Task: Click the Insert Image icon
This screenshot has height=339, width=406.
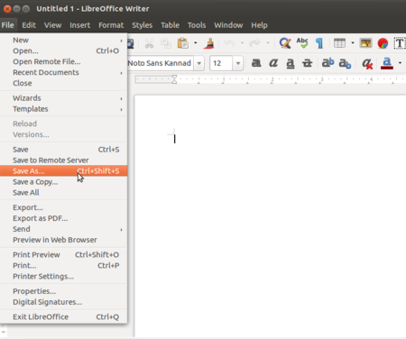Action: point(365,43)
